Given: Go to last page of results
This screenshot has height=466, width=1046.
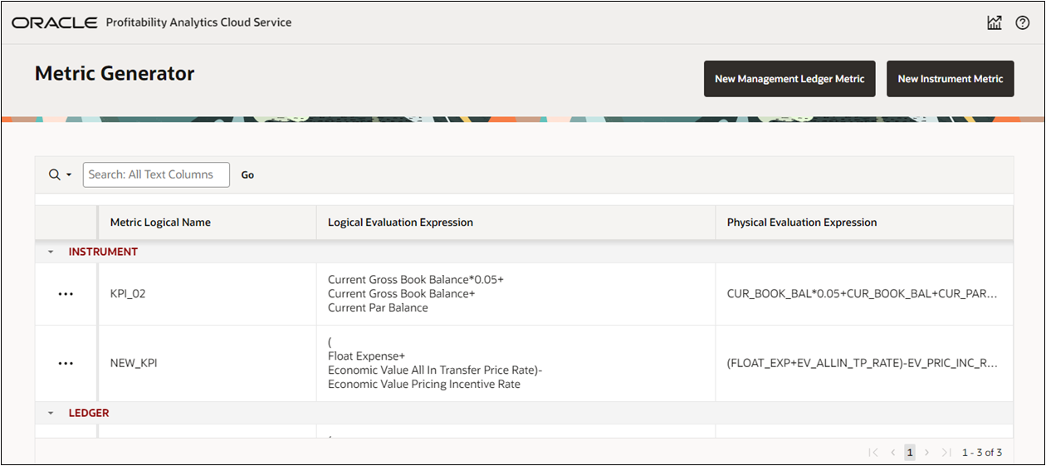Looking at the screenshot, I should tap(946, 453).
